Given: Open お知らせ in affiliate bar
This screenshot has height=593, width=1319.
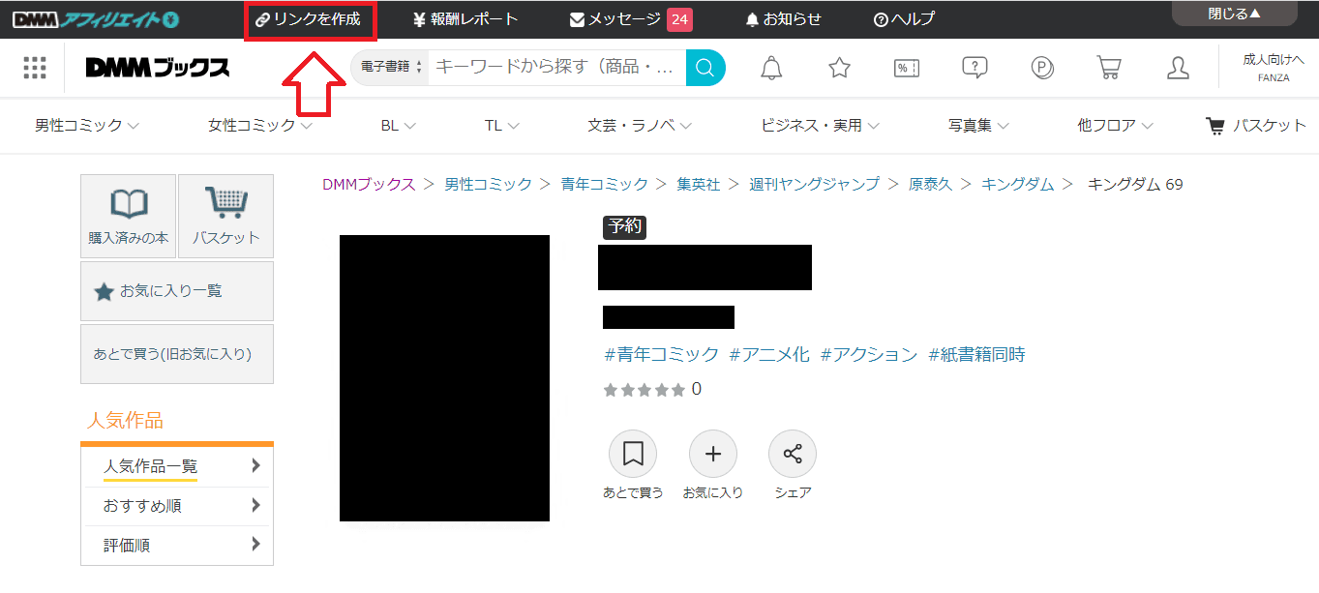Looking at the screenshot, I should [x=783, y=19].
